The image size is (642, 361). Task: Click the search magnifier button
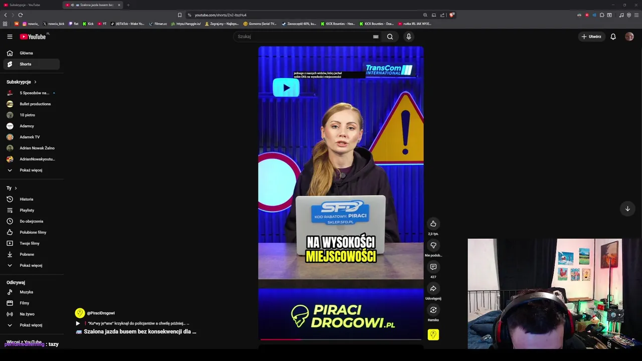tap(390, 37)
